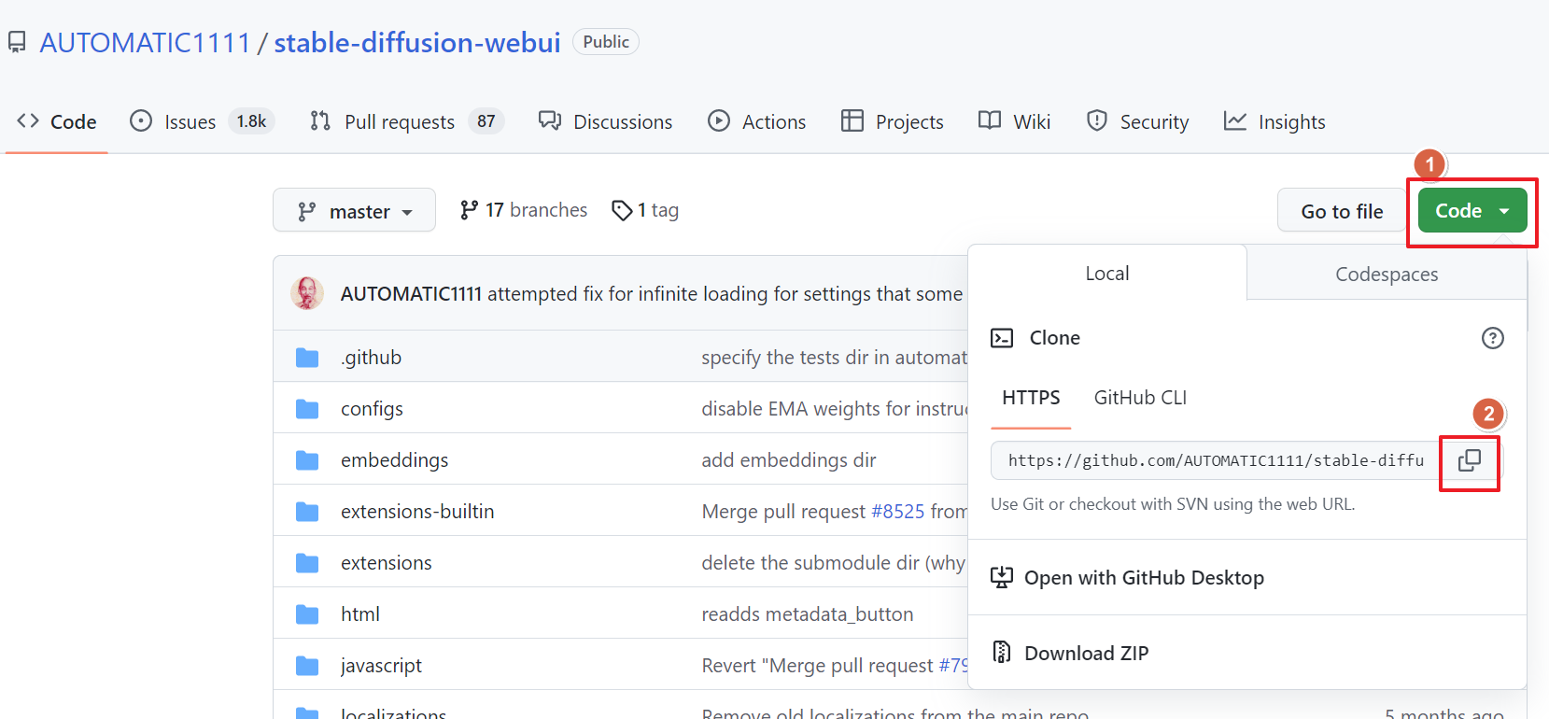This screenshot has width=1549, height=719.
Task: Click the folder icon beside embeddings
Action: click(x=307, y=460)
